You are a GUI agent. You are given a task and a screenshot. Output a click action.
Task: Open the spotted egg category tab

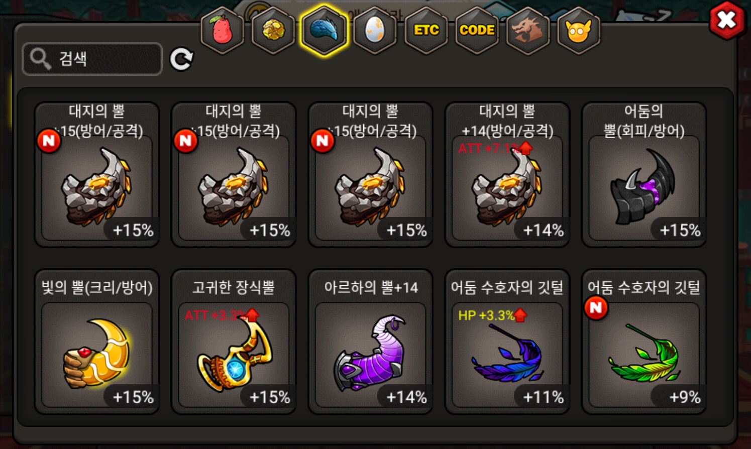(375, 30)
